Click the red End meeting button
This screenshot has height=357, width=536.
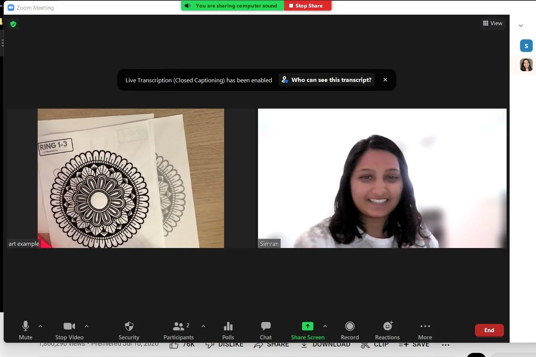point(489,330)
